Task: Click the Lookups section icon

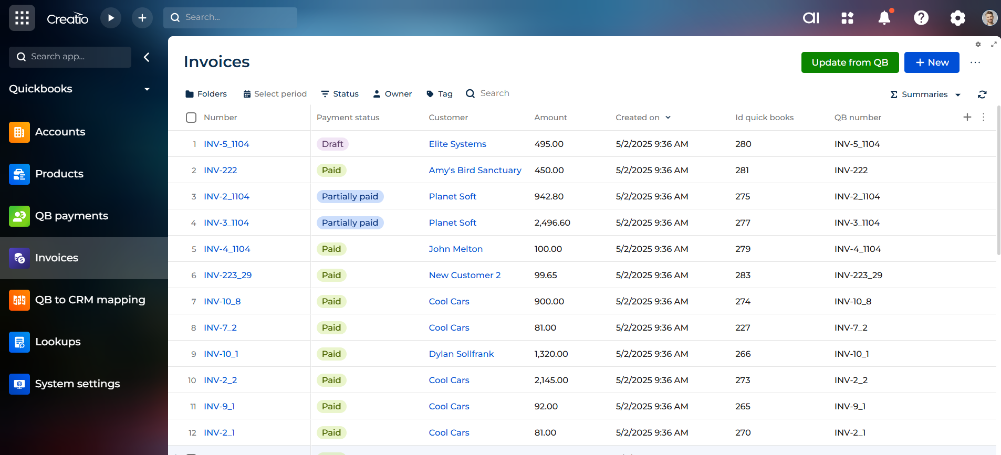Action: point(19,342)
